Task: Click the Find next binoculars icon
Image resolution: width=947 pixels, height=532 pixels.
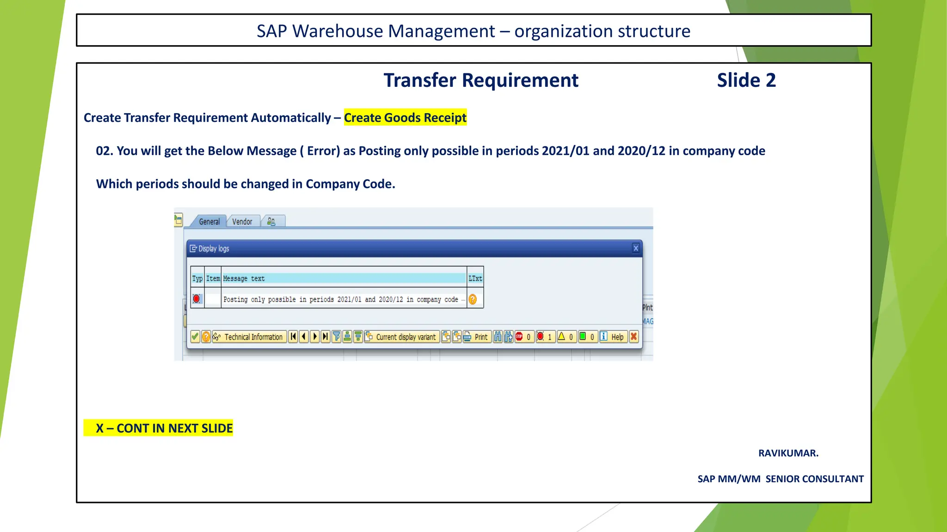Action: coord(509,337)
